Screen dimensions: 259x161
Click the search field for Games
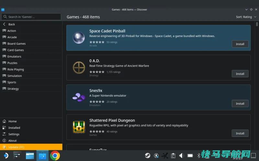tap(31, 17)
